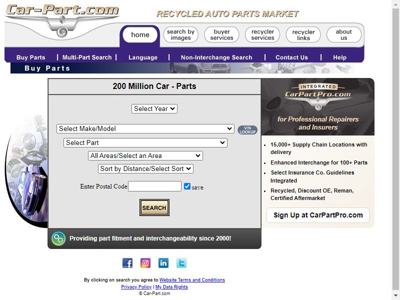This screenshot has width=400, height=300.
Task: Open Website Terms and Conditions link
Action: (192, 280)
